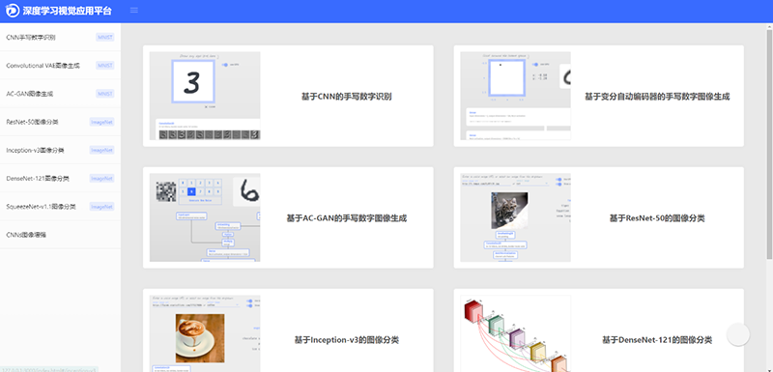Screen dimensions: 773x372
Task: Choose SqueezeNet-v1.1图像分类 in the sidebar
Action: tap(60, 207)
